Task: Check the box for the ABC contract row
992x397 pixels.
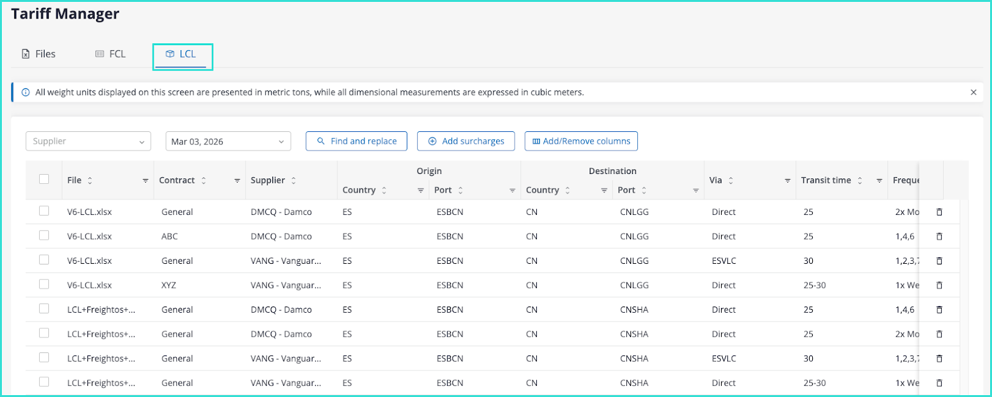Action: (44, 235)
